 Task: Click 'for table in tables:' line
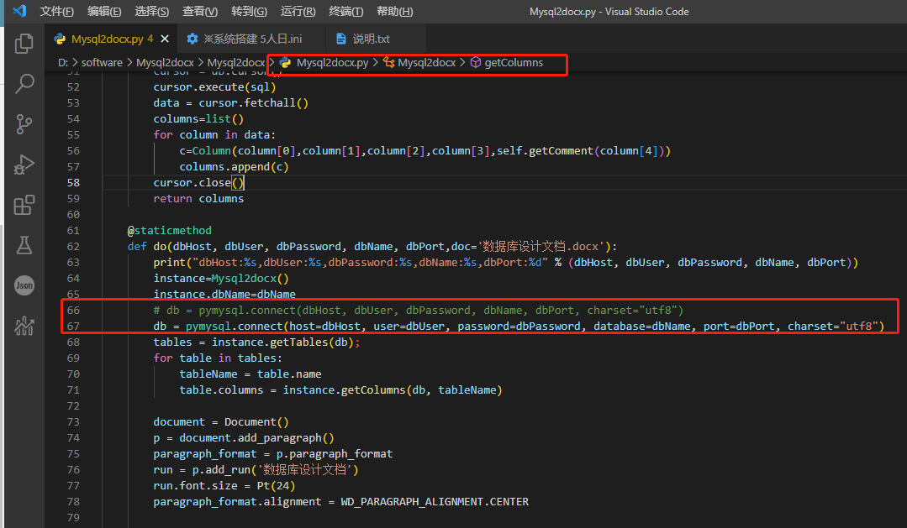(x=218, y=358)
